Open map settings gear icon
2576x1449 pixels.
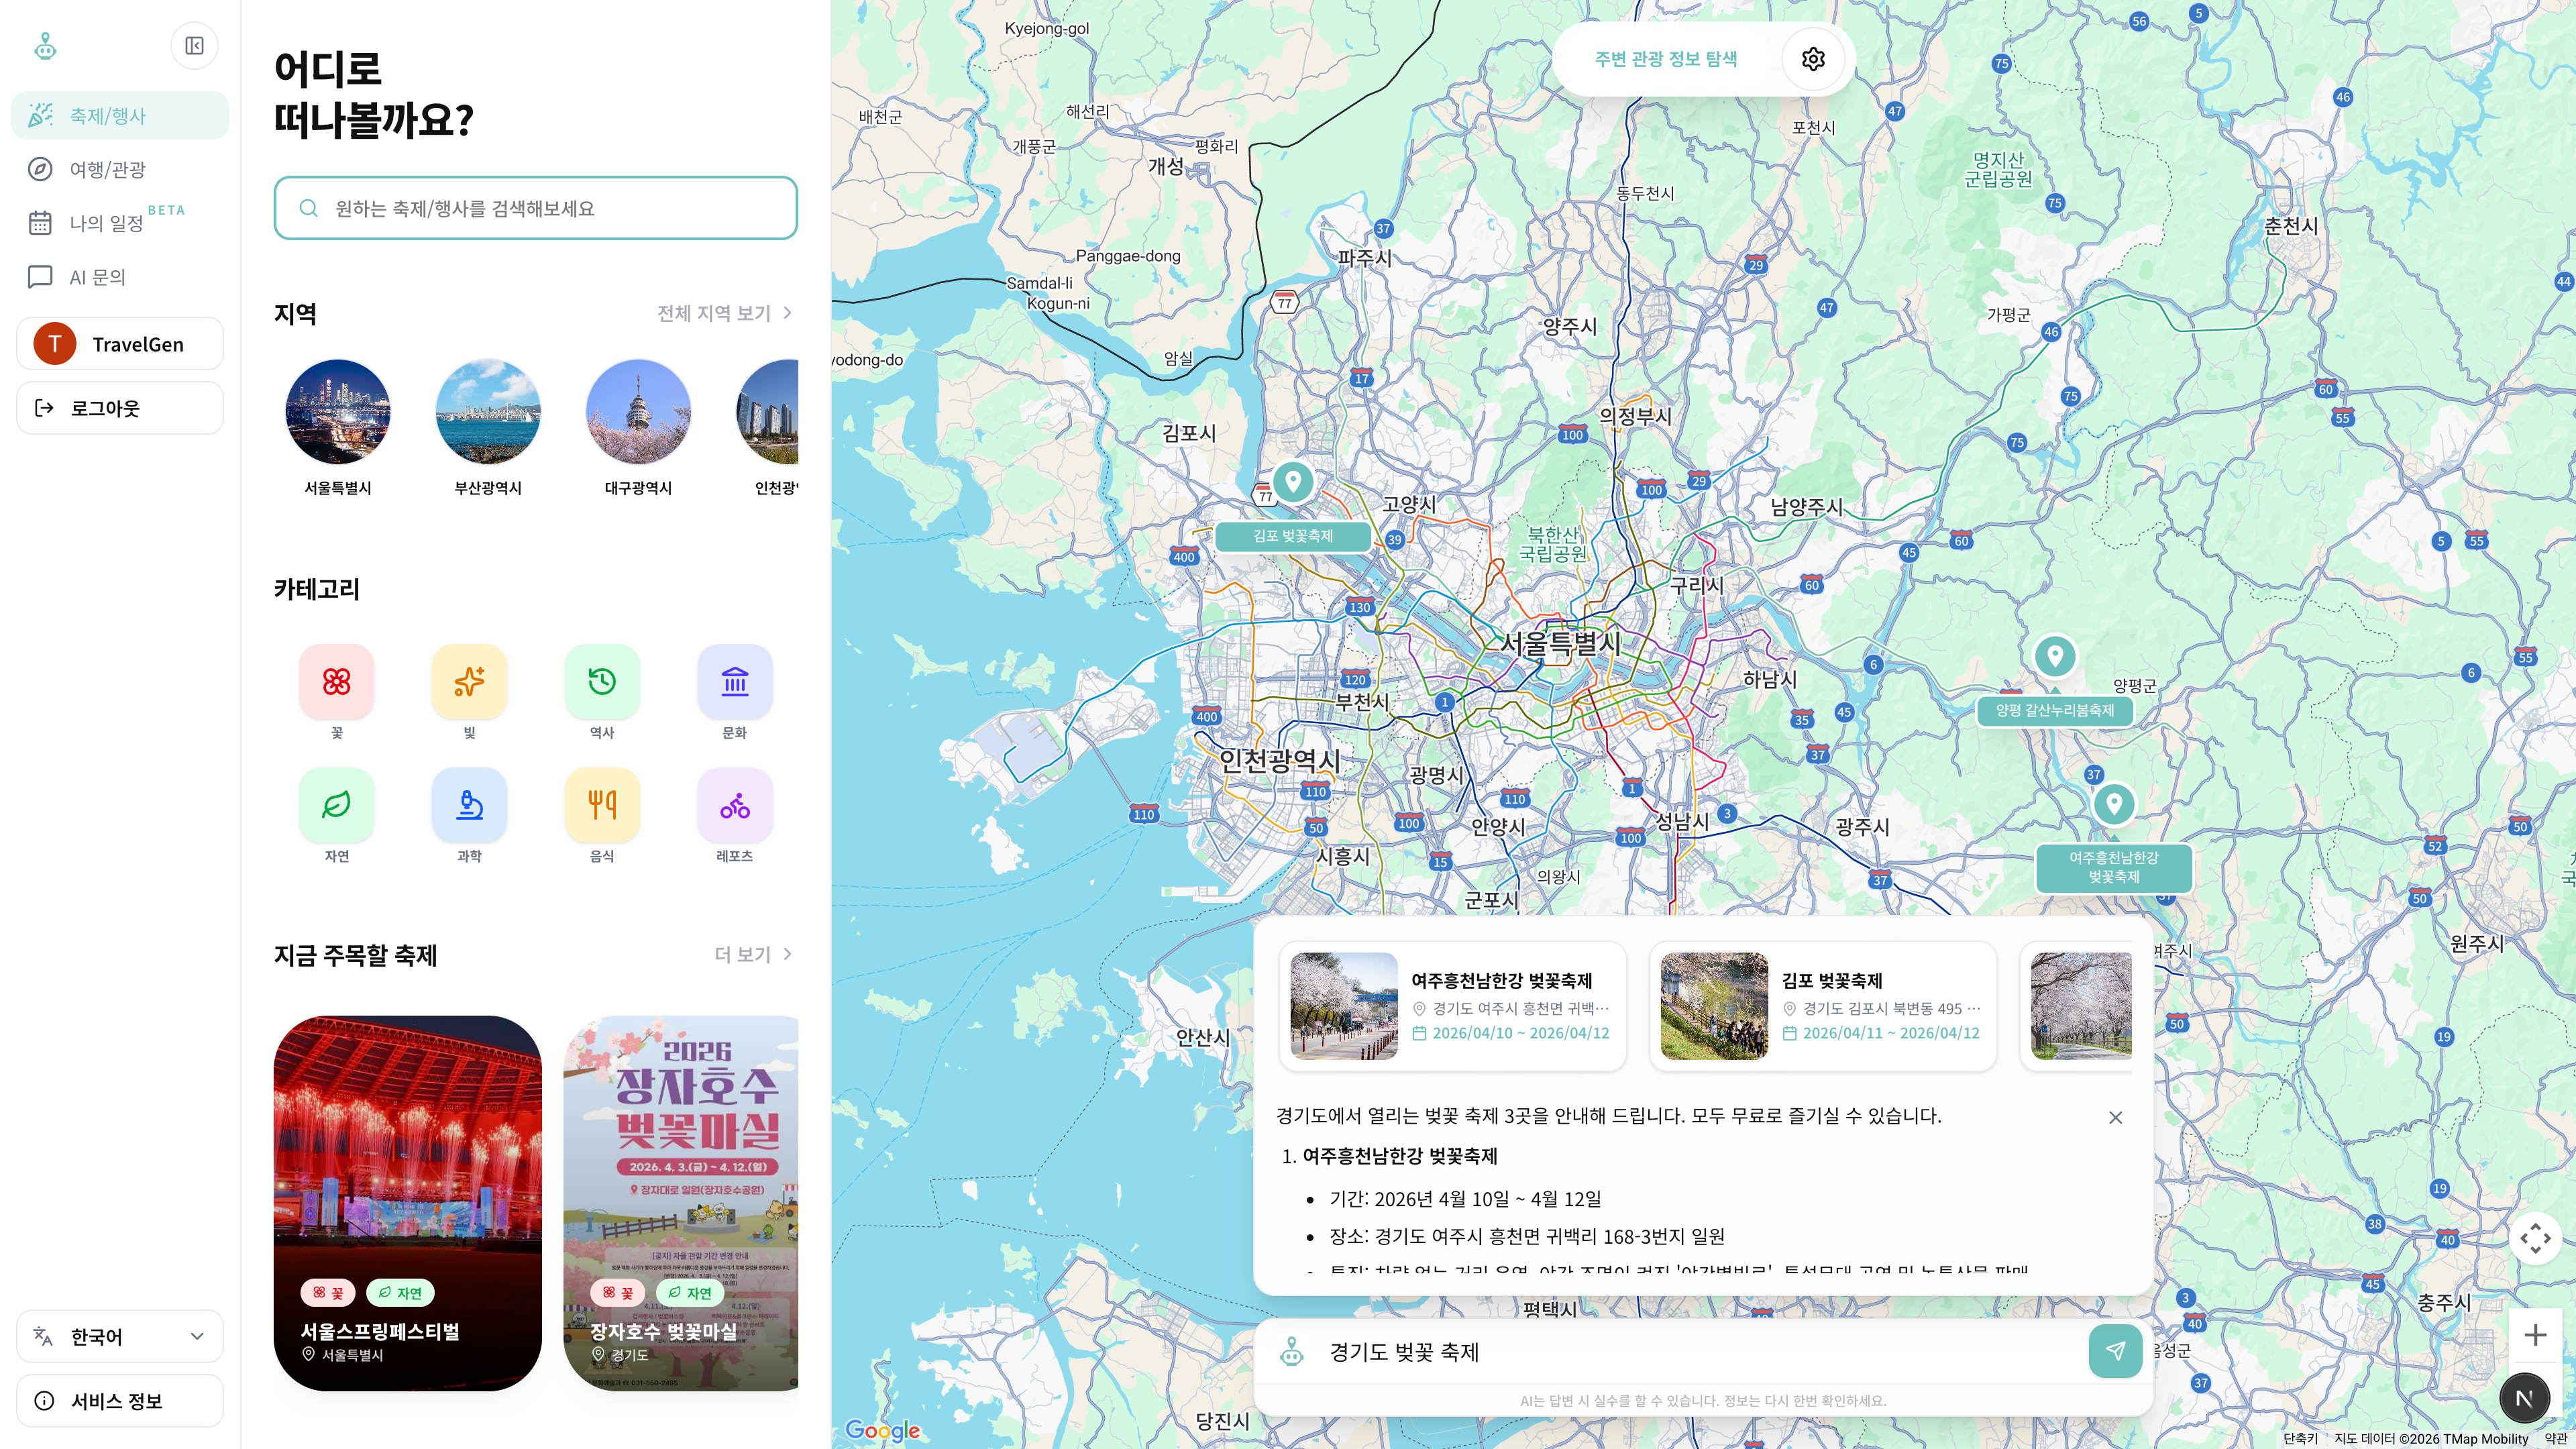tap(1812, 59)
